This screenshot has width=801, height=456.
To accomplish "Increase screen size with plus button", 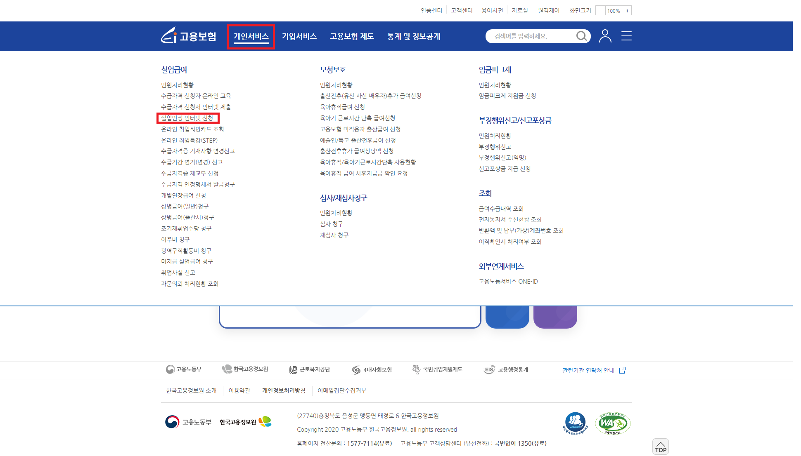I will pyautogui.click(x=627, y=11).
